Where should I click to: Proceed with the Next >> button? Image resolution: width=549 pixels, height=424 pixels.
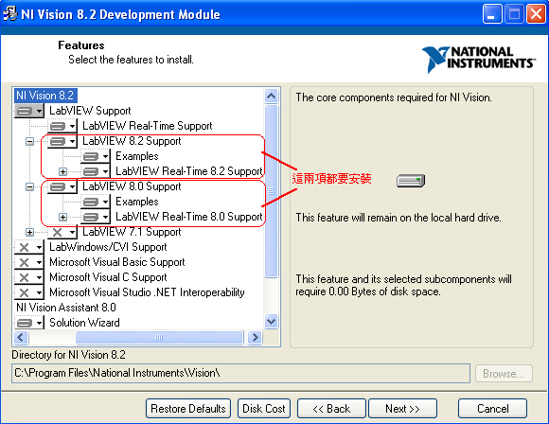pyautogui.click(x=402, y=409)
